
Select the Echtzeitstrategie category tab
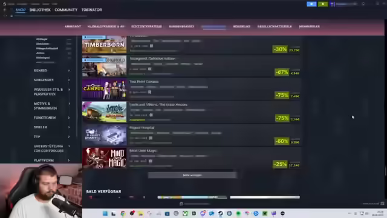coord(146,27)
